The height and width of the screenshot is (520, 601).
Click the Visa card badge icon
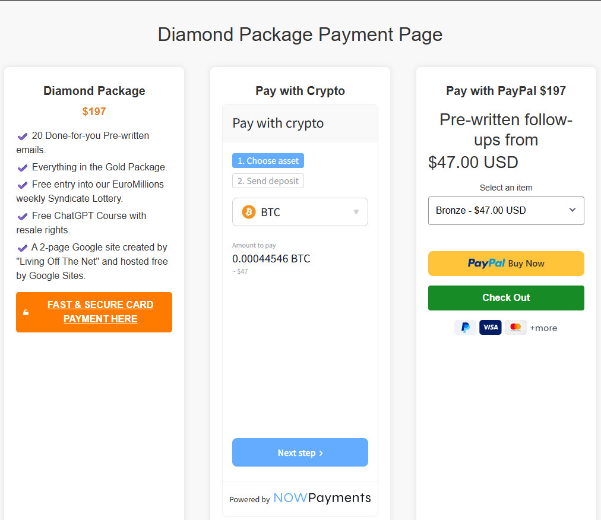[x=491, y=328]
